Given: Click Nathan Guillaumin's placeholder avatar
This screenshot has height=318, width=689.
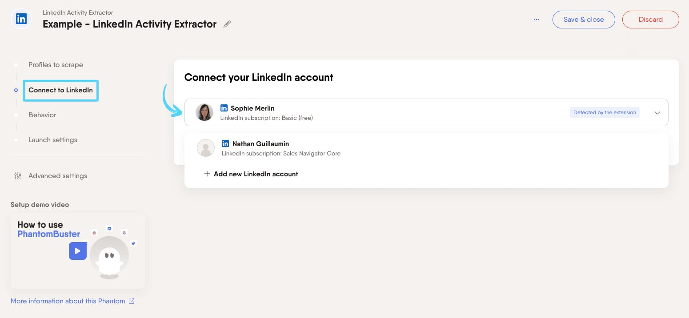Looking at the screenshot, I should click(206, 148).
